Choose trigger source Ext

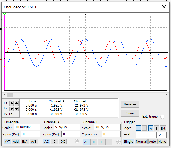pyautogui.click(x=163, y=128)
